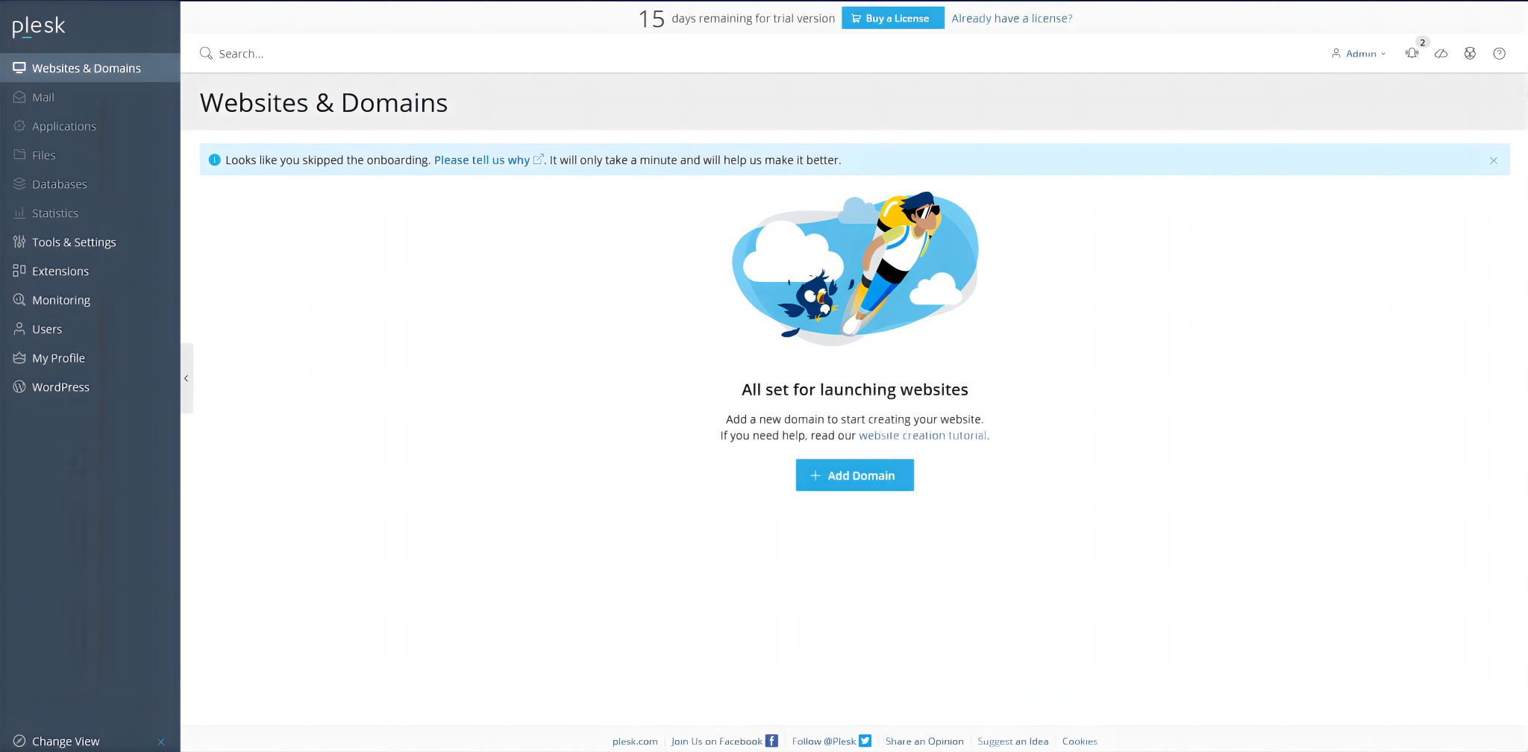1528x752 pixels.
Task: Open the Databases section
Action: coord(60,184)
